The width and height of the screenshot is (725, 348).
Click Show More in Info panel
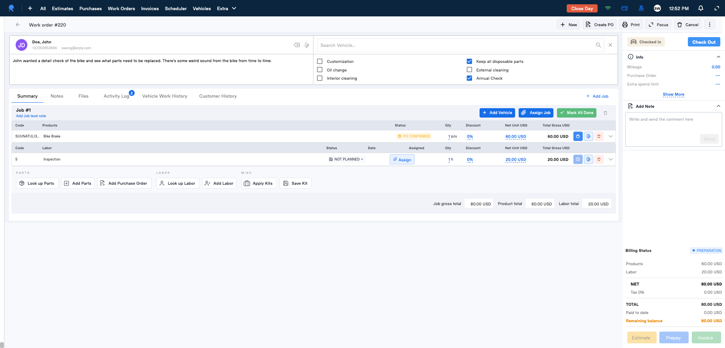[673, 95]
